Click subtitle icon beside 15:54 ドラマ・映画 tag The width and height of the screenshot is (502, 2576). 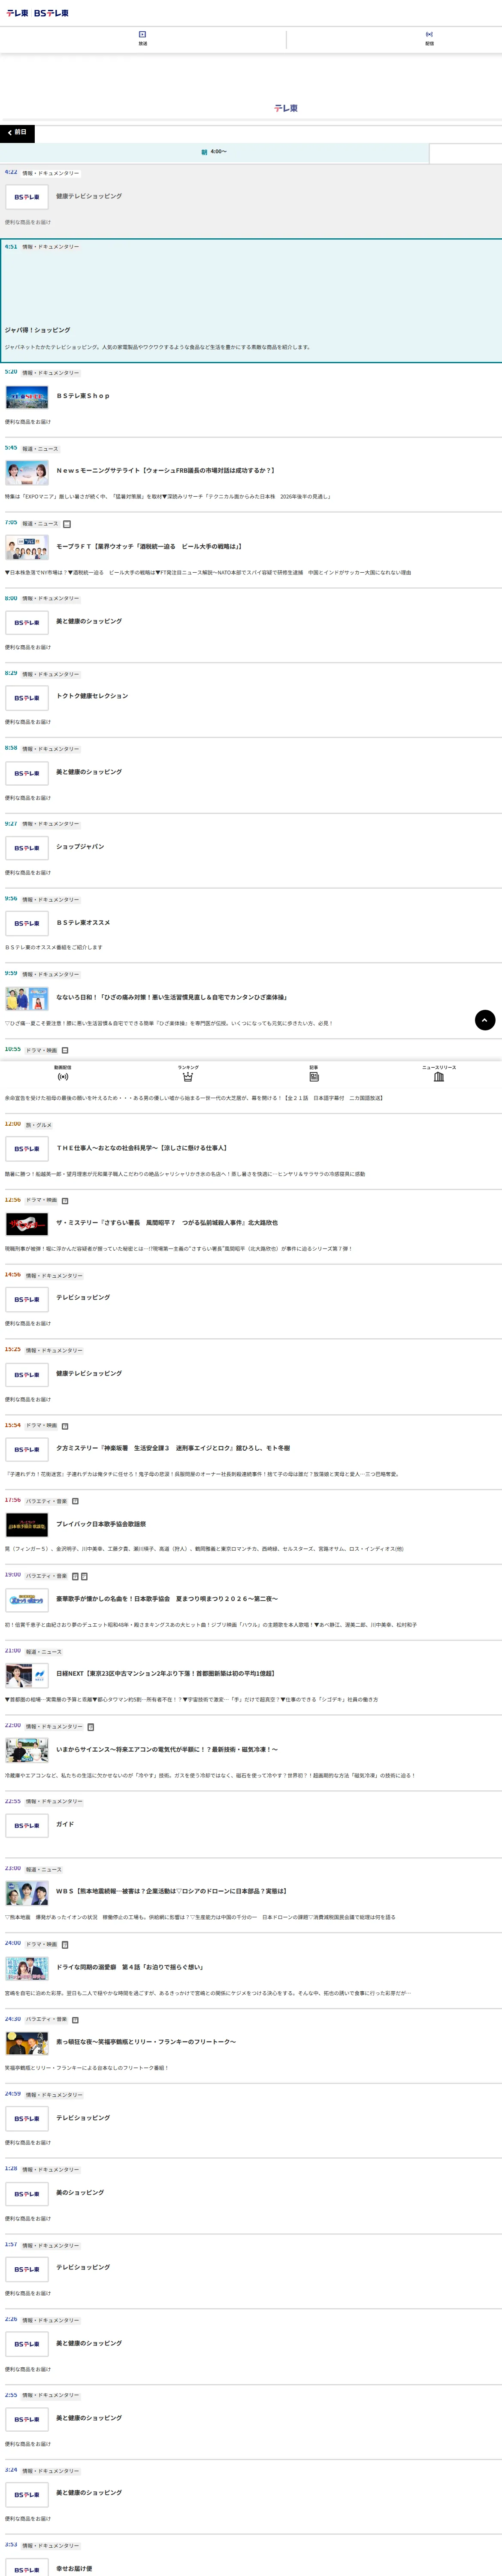pos(65,1426)
